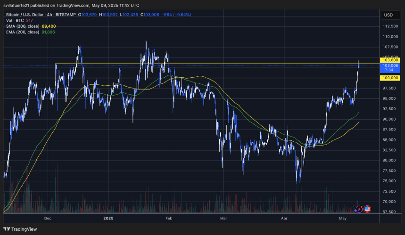The height and width of the screenshot is (235, 405).
Task: Click the Vol · BTC indicator label
Action: pos(13,22)
